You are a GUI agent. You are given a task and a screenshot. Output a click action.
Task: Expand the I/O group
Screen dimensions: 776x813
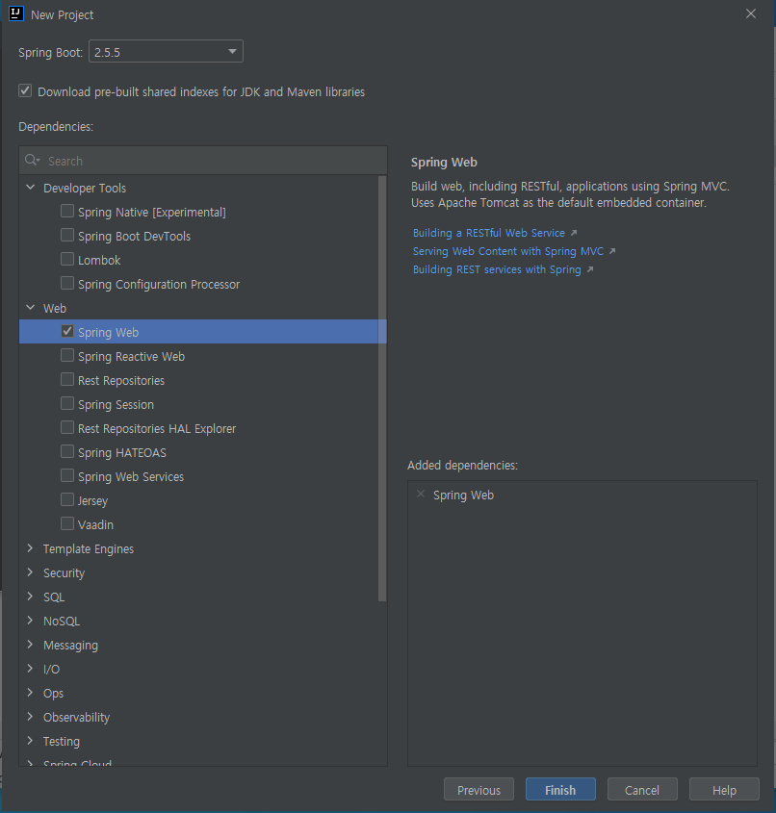[30, 669]
